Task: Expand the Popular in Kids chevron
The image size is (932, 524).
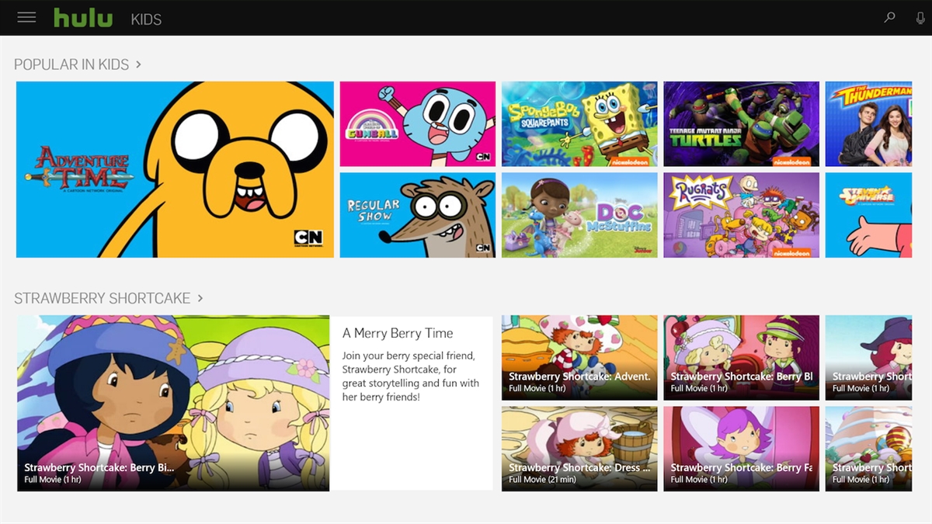Action: [x=138, y=64]
